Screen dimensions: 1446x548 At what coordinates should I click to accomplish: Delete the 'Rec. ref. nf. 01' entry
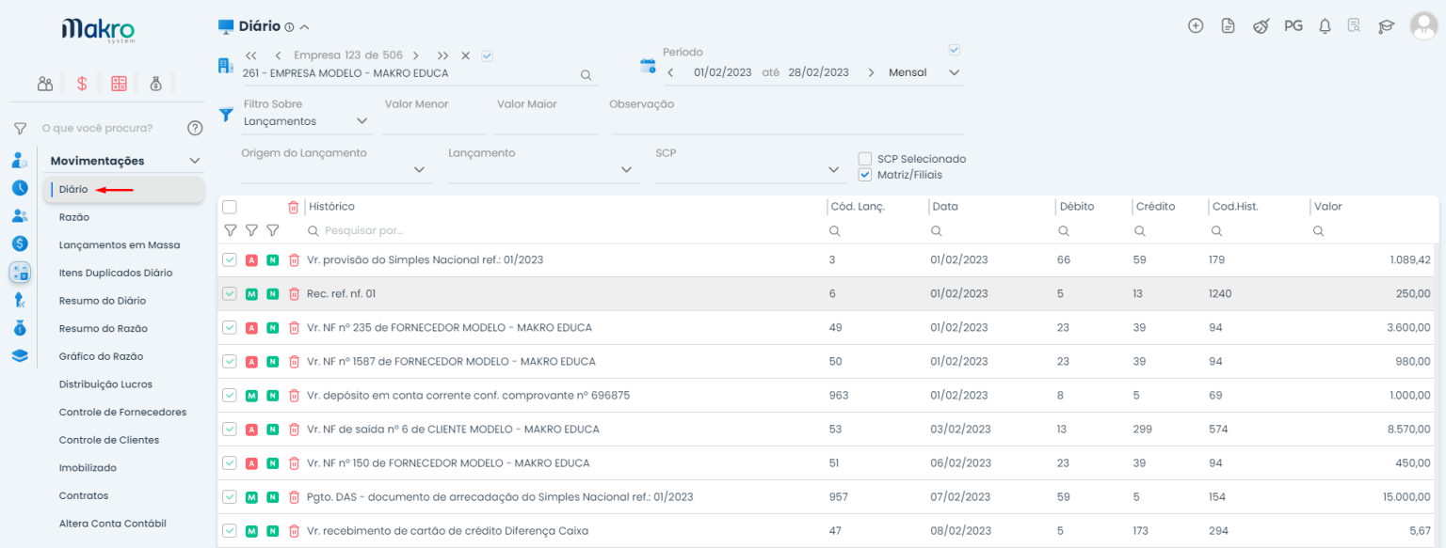(x=294, y=294)
